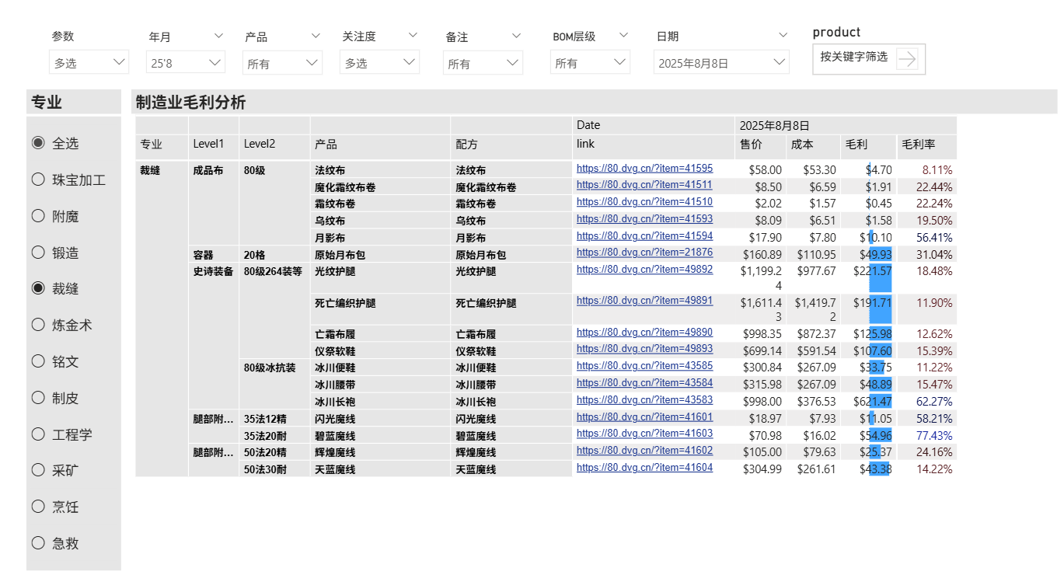Open link for item=41601 (闪光魔线)

coord(644,416)
